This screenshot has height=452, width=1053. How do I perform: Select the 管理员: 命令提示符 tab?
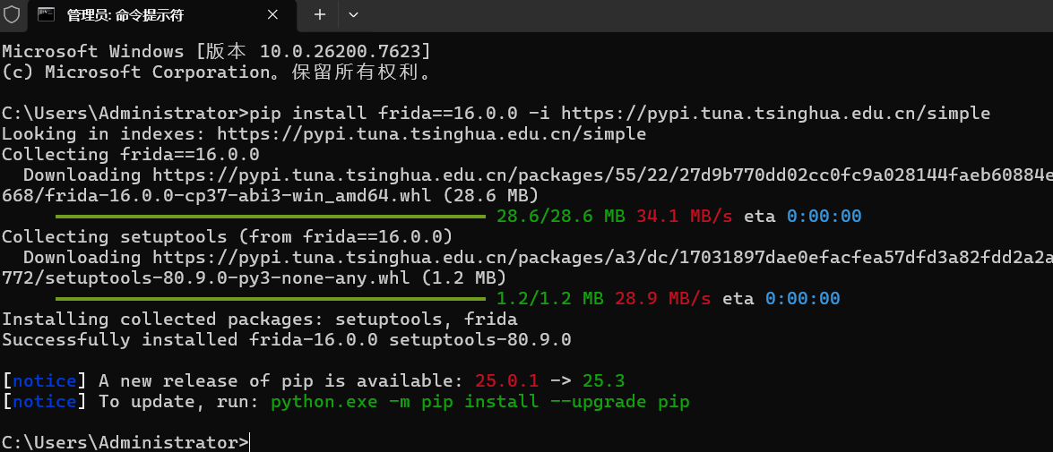tap(160, 14)
